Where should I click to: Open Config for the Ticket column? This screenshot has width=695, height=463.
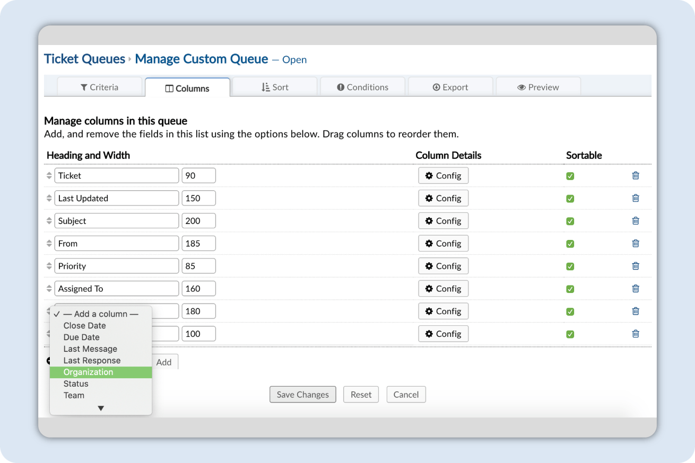coord(444,175)
